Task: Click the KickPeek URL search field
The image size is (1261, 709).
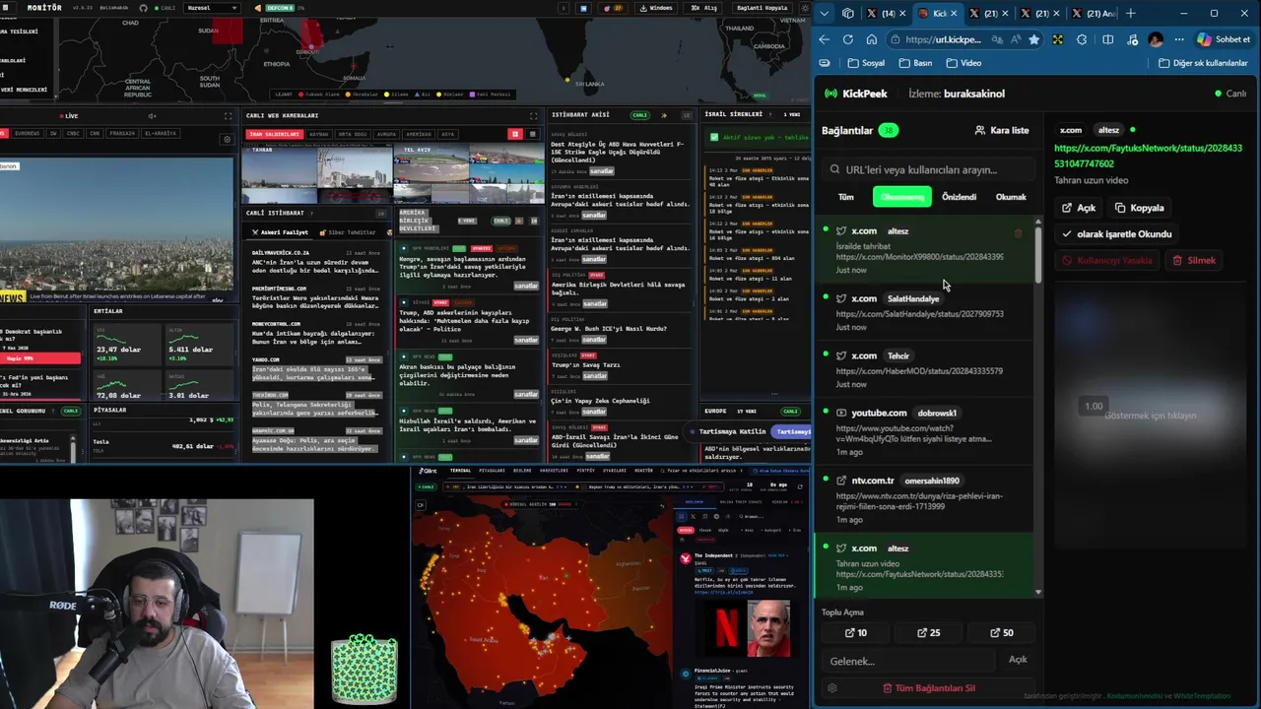Action: click(930, 169)
